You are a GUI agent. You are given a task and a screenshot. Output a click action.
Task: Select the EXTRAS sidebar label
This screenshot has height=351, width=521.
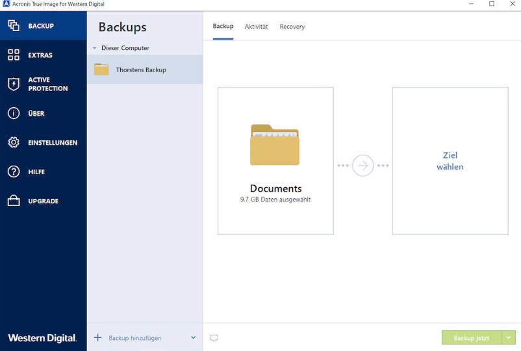point(40,55)
